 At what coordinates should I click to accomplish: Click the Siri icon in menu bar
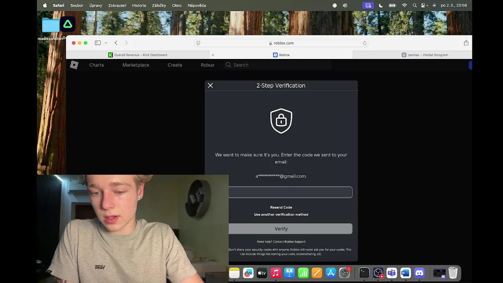click(434, 6)
